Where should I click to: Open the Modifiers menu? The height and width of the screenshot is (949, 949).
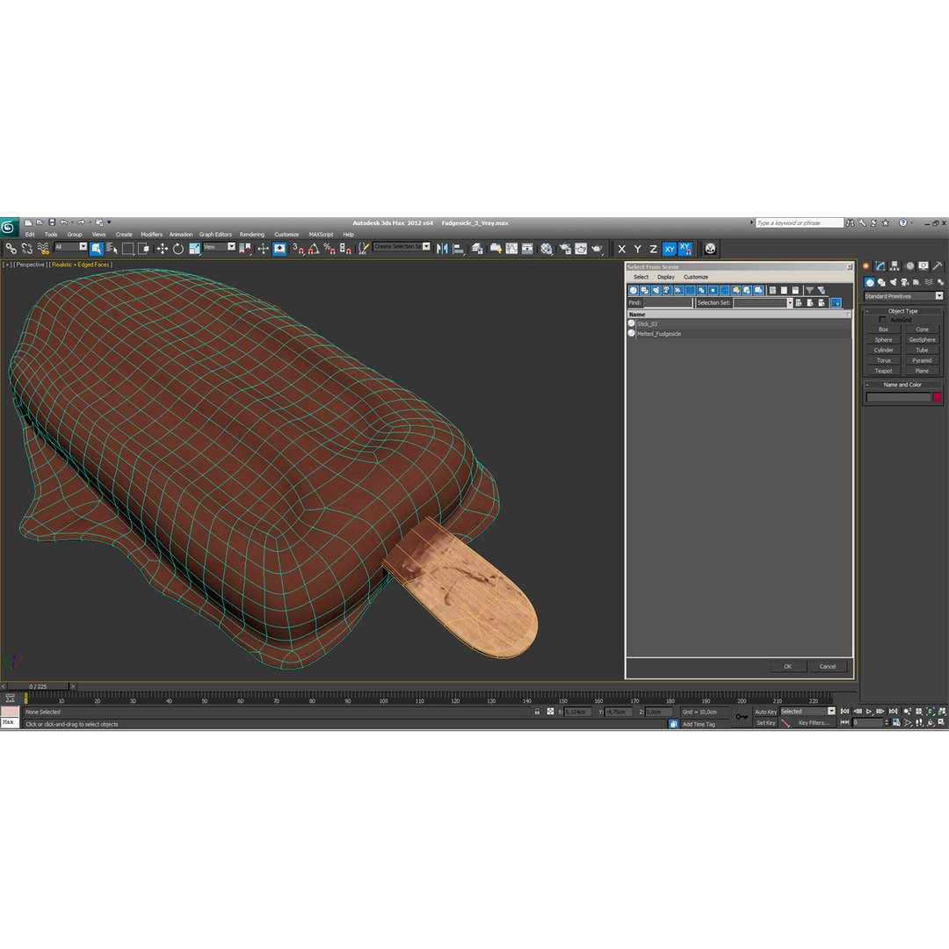(x=151, y=235)
